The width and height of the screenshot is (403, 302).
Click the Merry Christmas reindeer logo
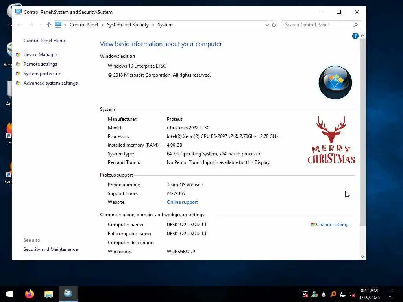click(331, 140)
